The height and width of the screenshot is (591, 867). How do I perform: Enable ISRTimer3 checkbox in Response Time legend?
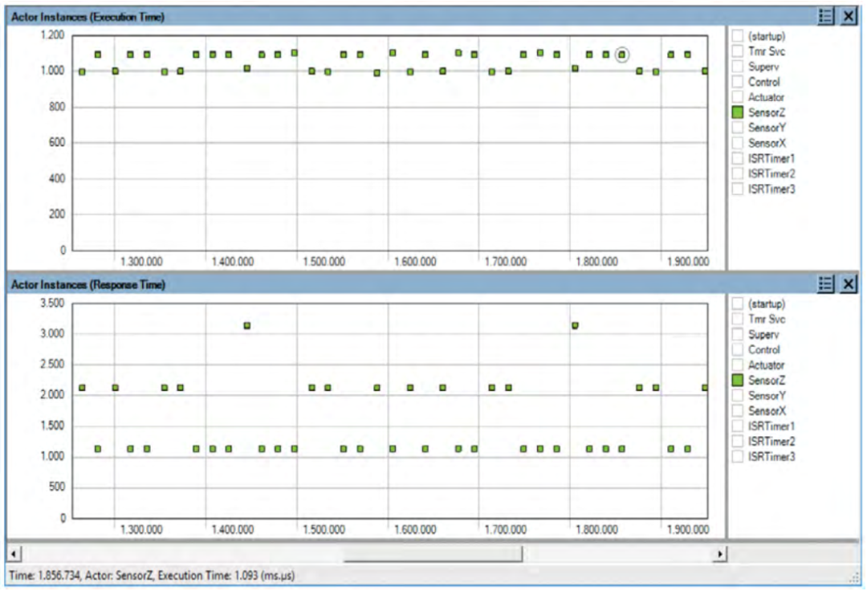(x=738, y=457)
